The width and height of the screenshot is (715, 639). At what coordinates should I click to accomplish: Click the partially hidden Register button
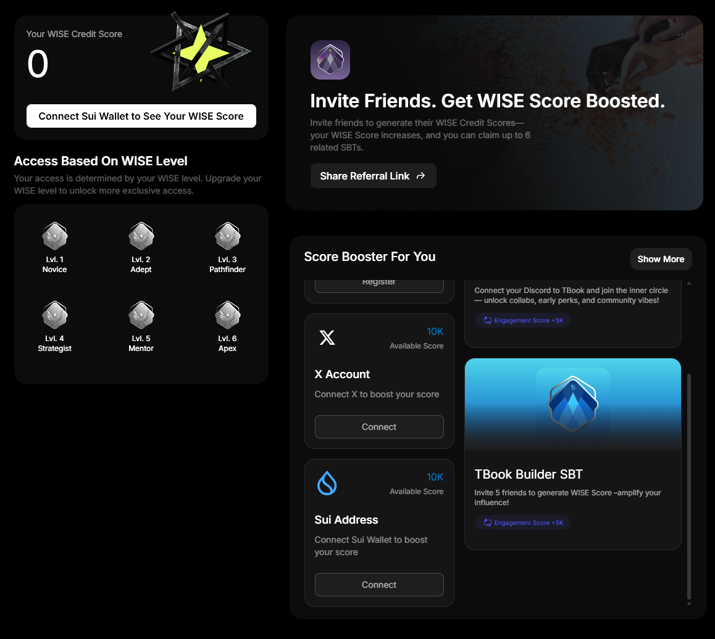pos(379,284)
